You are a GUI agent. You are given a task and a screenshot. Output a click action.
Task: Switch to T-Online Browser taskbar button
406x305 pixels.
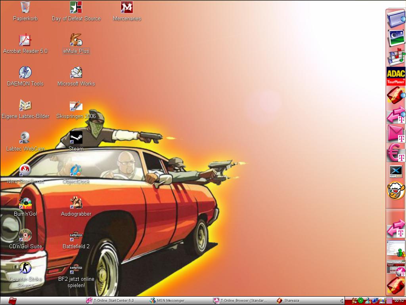pyautogui.click(x=240, y=301)
